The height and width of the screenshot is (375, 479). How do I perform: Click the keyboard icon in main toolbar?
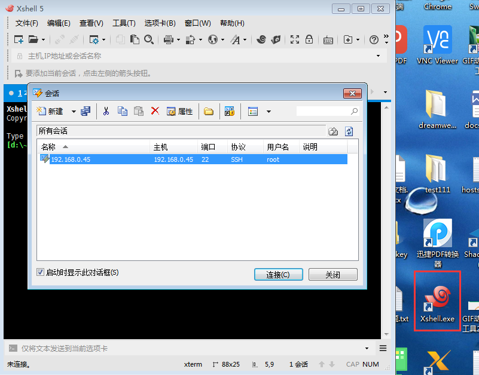tap(328, 40)
